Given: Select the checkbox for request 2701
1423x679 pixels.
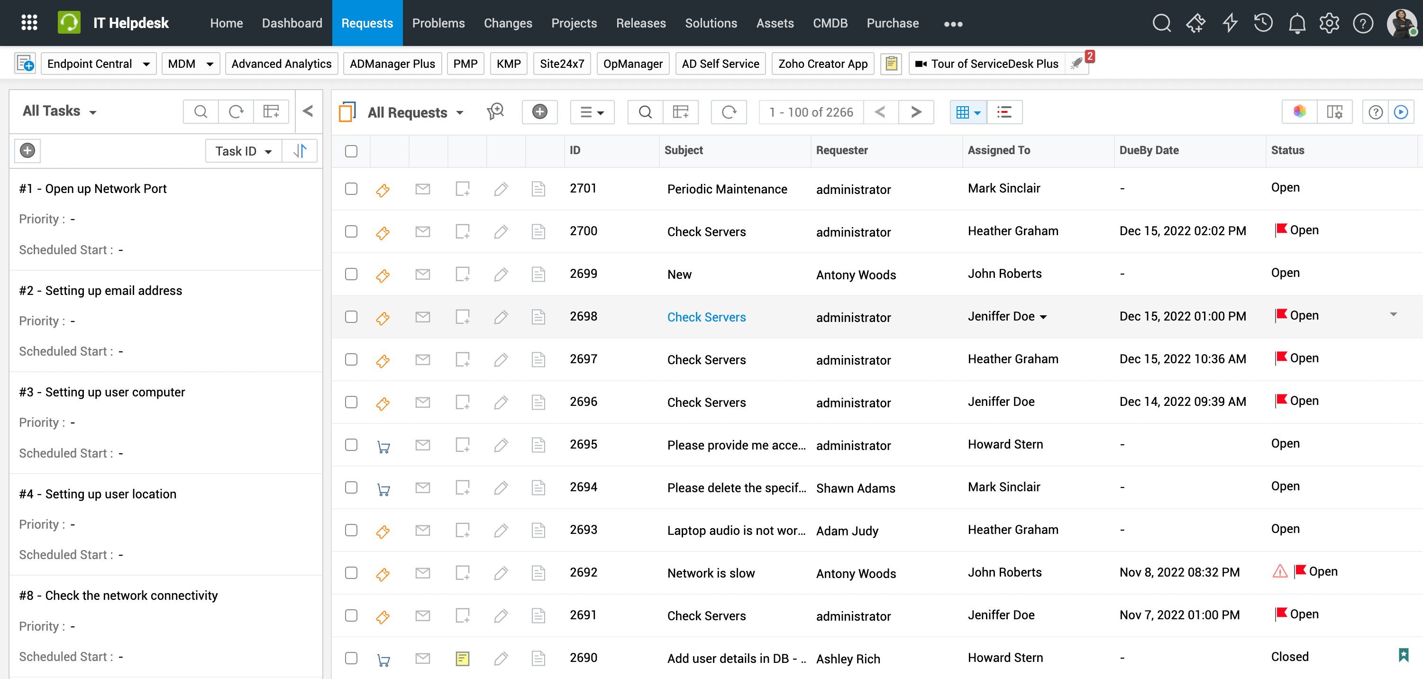Looking at the screenshot, I should (351, 189).
